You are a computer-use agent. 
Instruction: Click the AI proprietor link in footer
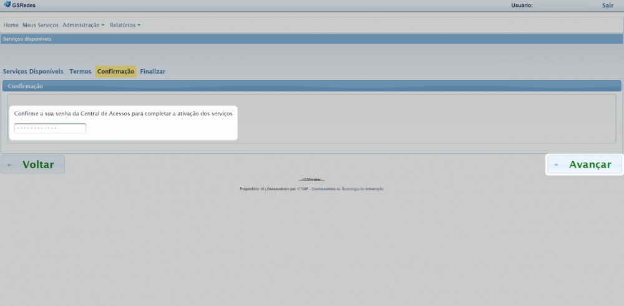(x=262, y=189)
